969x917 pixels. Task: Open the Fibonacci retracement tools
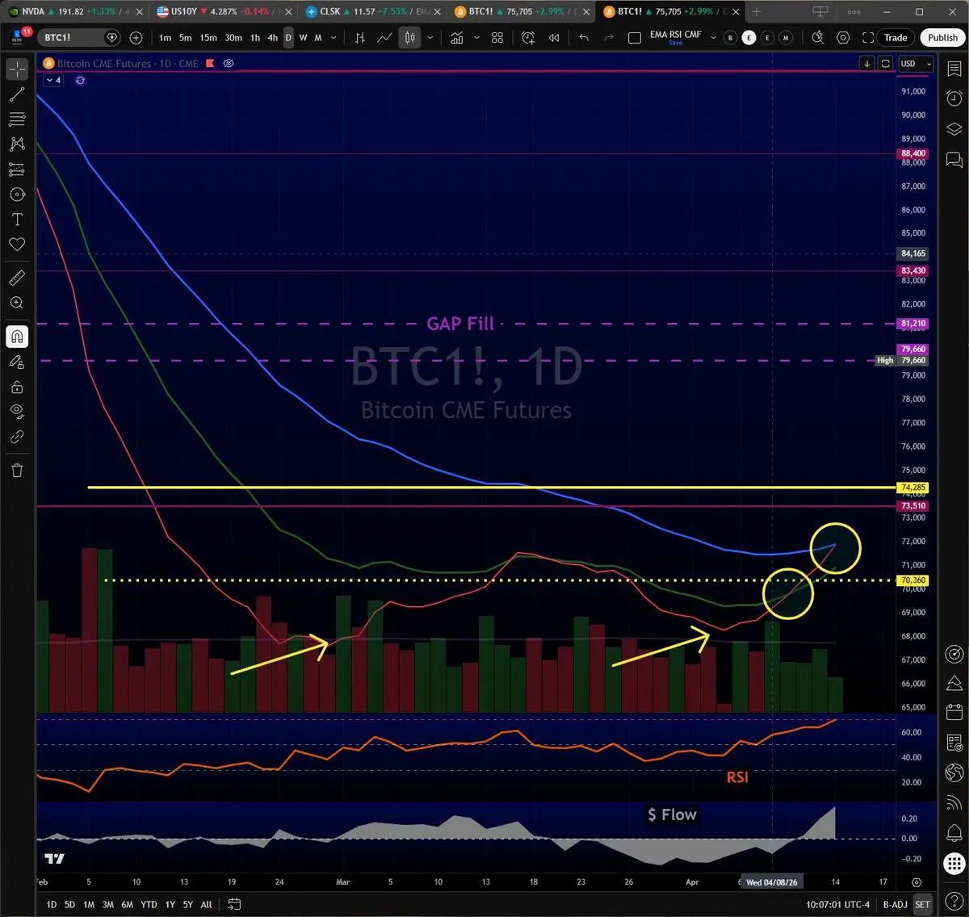pos(17,119)
